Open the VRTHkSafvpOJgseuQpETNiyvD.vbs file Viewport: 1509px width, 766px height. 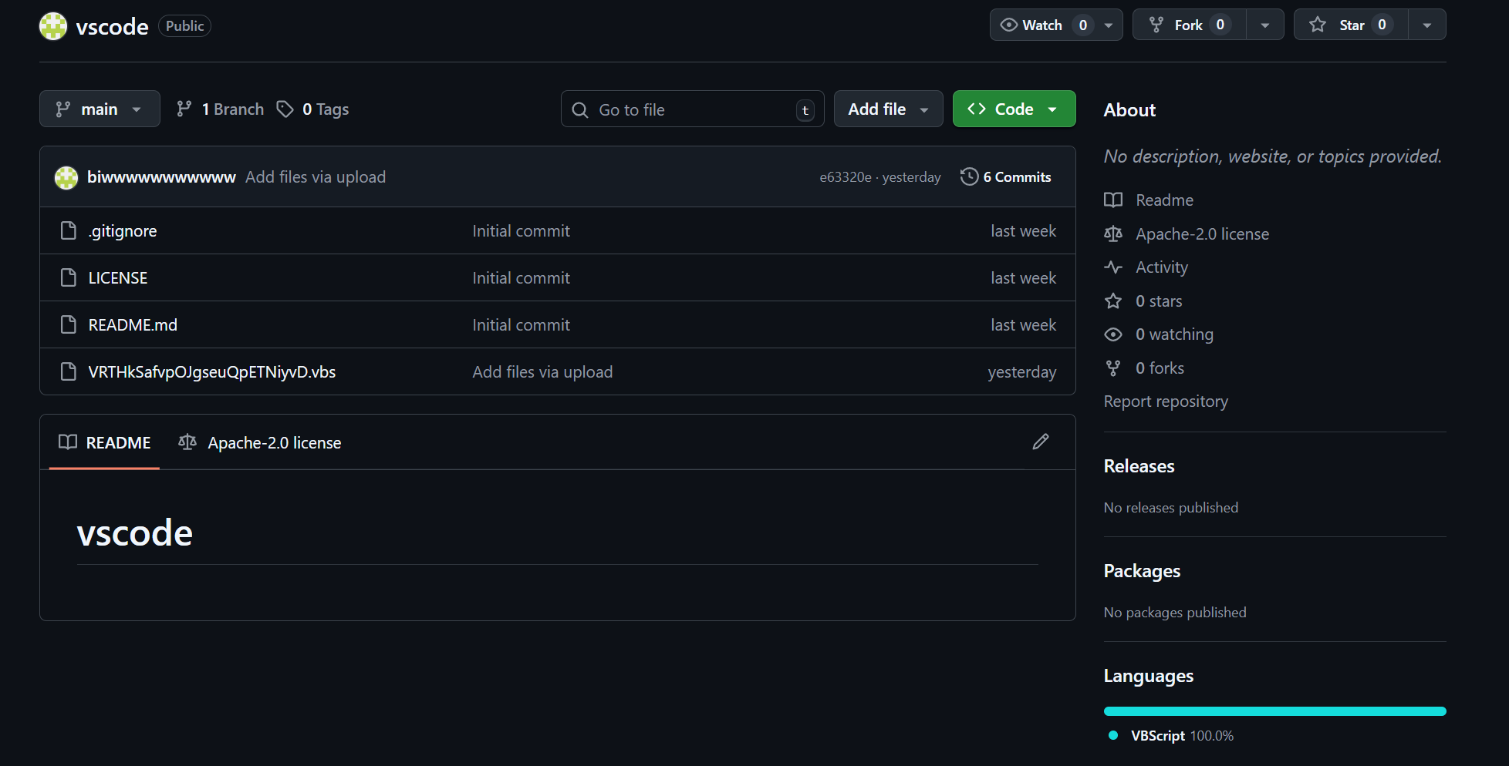click(211, 371)
